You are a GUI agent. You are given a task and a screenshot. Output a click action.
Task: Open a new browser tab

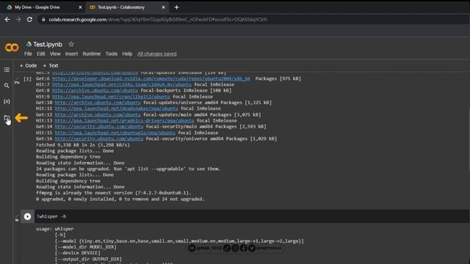(x=176, y=7)
